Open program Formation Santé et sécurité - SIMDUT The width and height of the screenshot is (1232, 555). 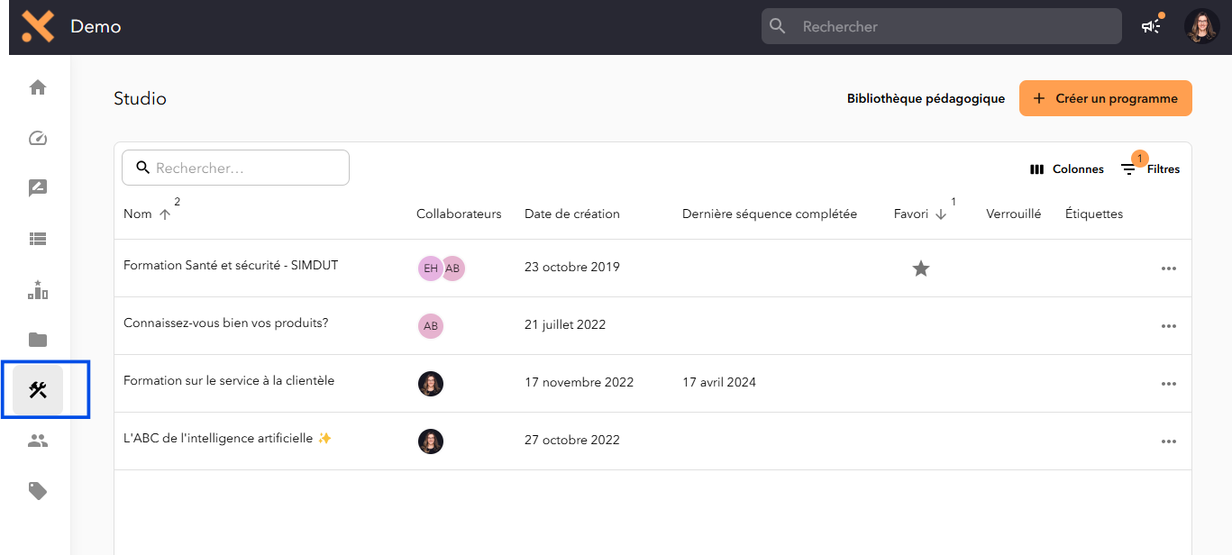pyautogui.click(x=231, y=266)
